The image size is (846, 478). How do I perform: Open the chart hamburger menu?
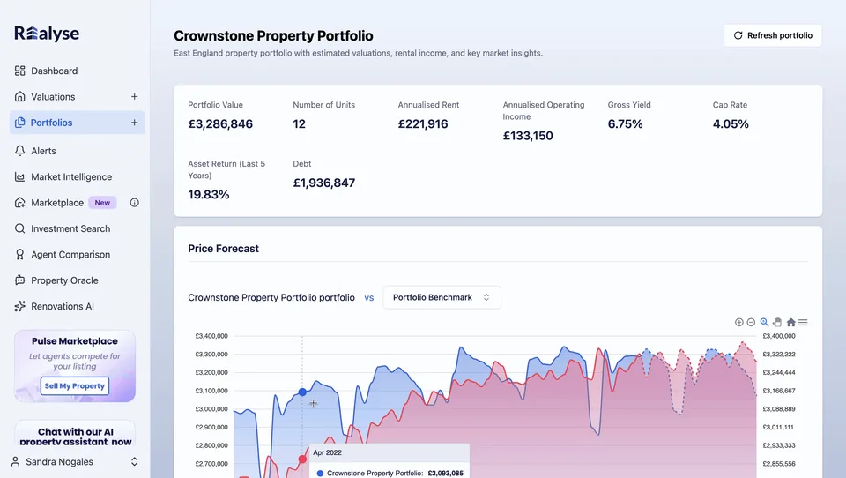803,323
